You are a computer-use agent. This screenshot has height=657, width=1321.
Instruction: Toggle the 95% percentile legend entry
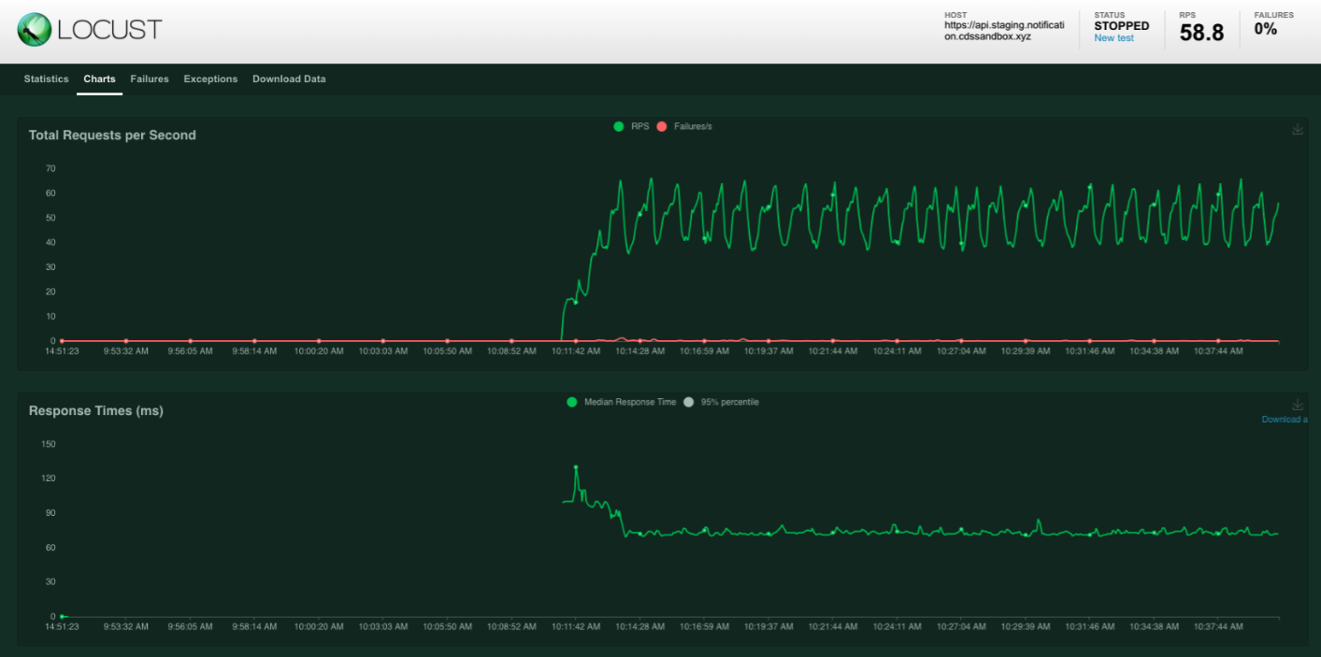click(721, 402)
